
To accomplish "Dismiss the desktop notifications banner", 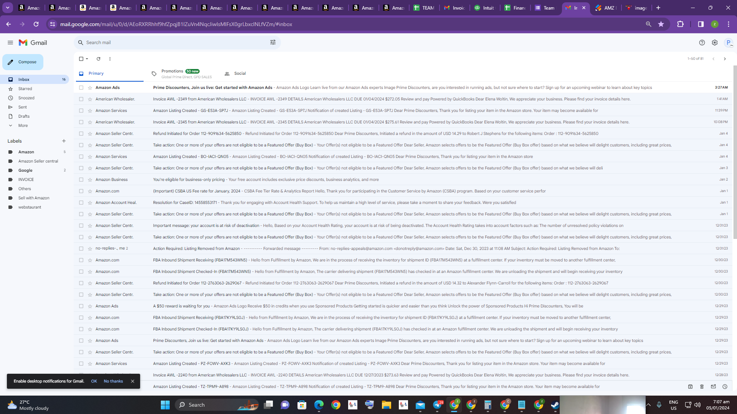I will pos(132,381).
